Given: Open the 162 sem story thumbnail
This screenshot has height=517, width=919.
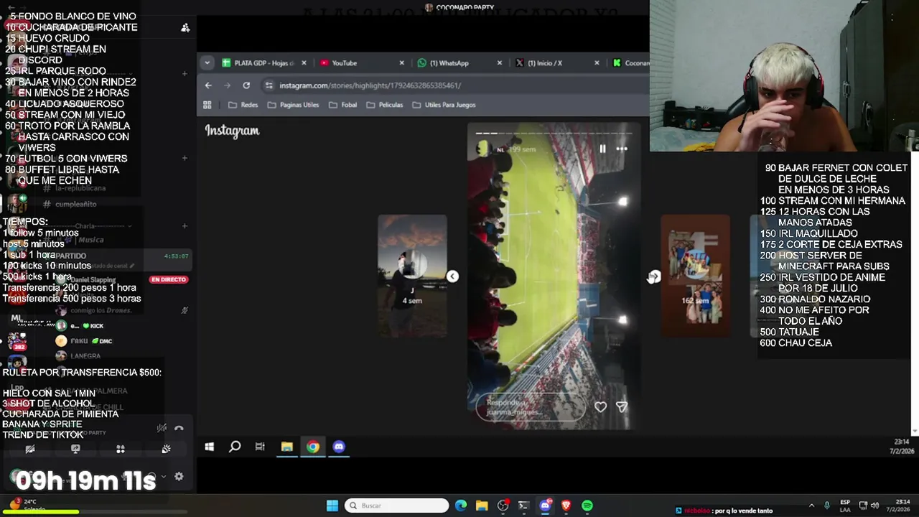Looking at the screenshot, I should click(695, 276).
